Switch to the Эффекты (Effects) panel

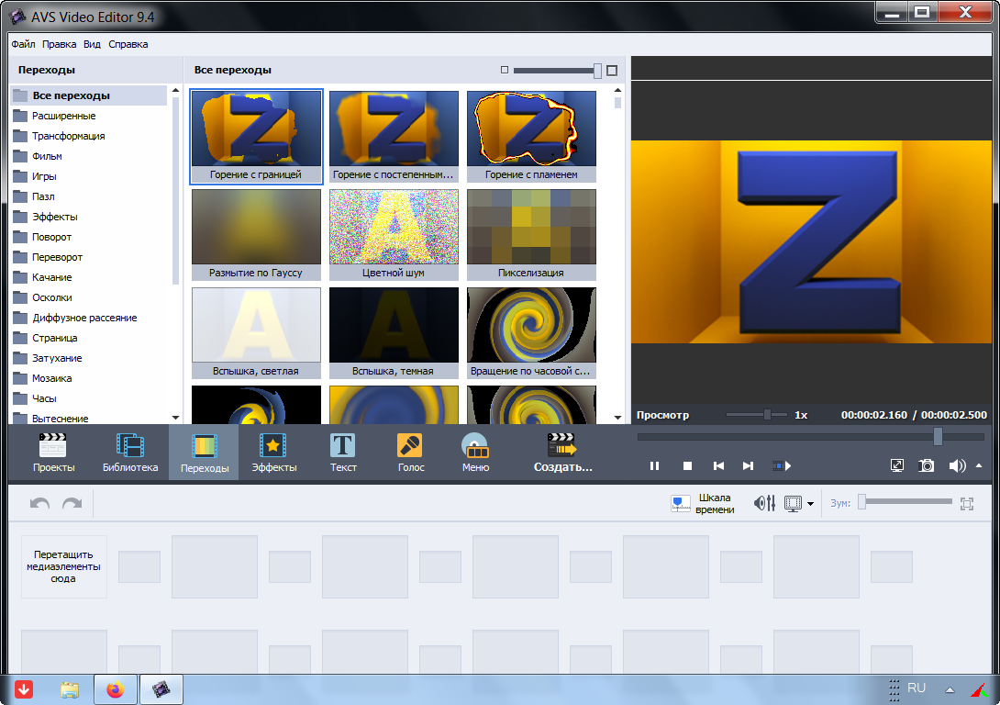click(x=273, y=453)
